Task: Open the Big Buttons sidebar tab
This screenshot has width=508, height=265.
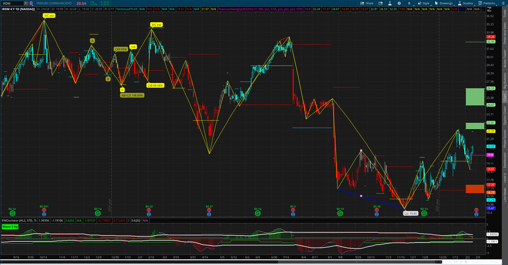Action: (504, 80)
